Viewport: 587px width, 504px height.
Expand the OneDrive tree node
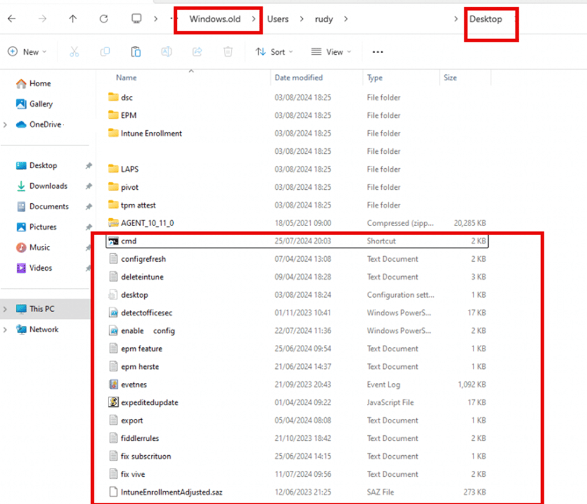pos(5,125)
